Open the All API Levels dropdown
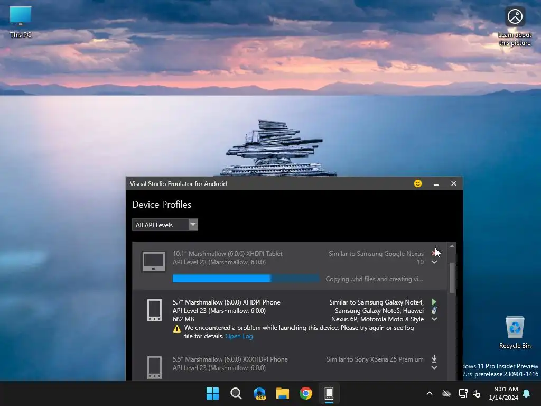This screenshot has width=541, height=406. [x=165, y=225]
